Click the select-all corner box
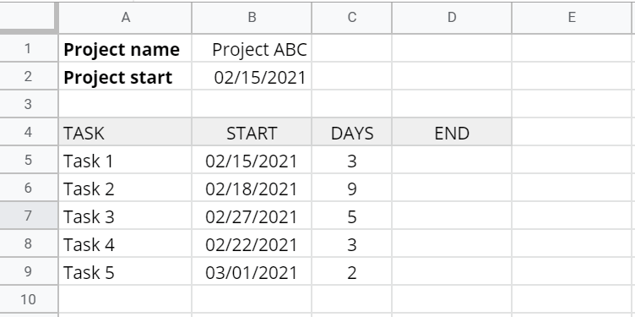The height and width of the screenshot is (317, 635). (x=28, y=16)
